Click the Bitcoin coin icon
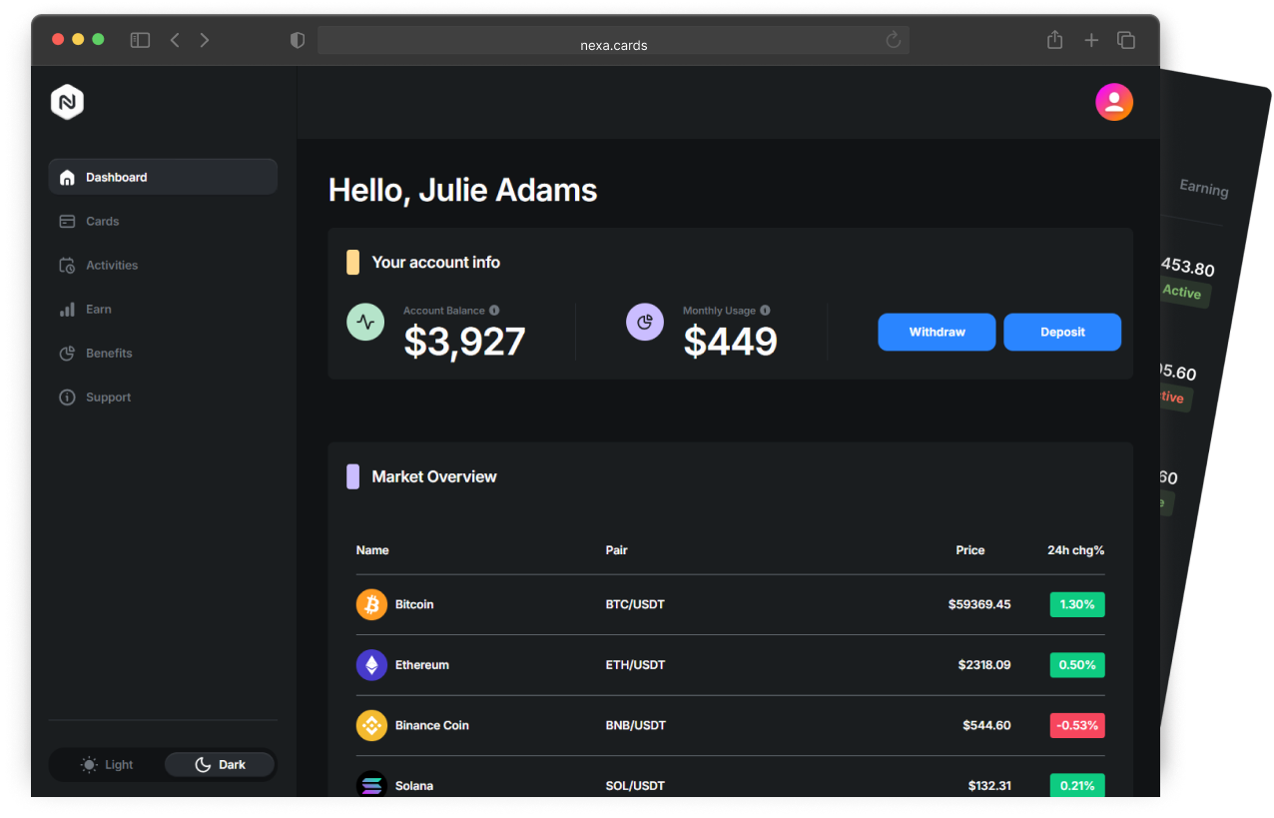 click(x=371, y=604)
